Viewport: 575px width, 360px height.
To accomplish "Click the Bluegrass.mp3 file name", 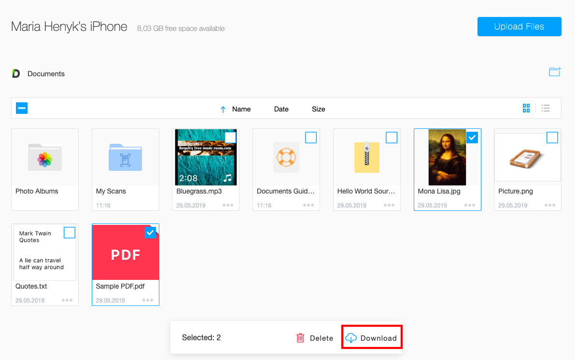I will click(199, 191).
